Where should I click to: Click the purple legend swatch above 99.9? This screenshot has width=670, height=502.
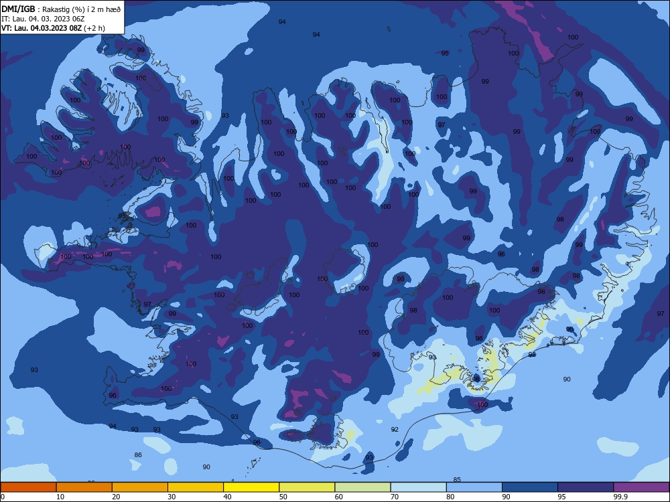[641, 487]
